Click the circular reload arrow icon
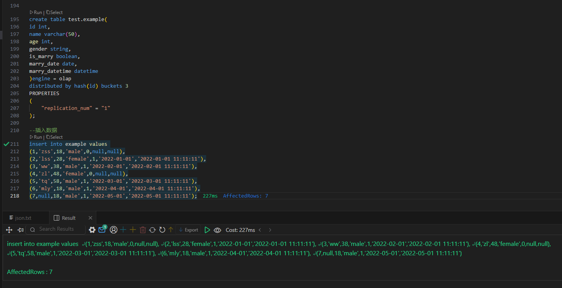The height and width of the screenshot is (288, 562). point(162,230)
